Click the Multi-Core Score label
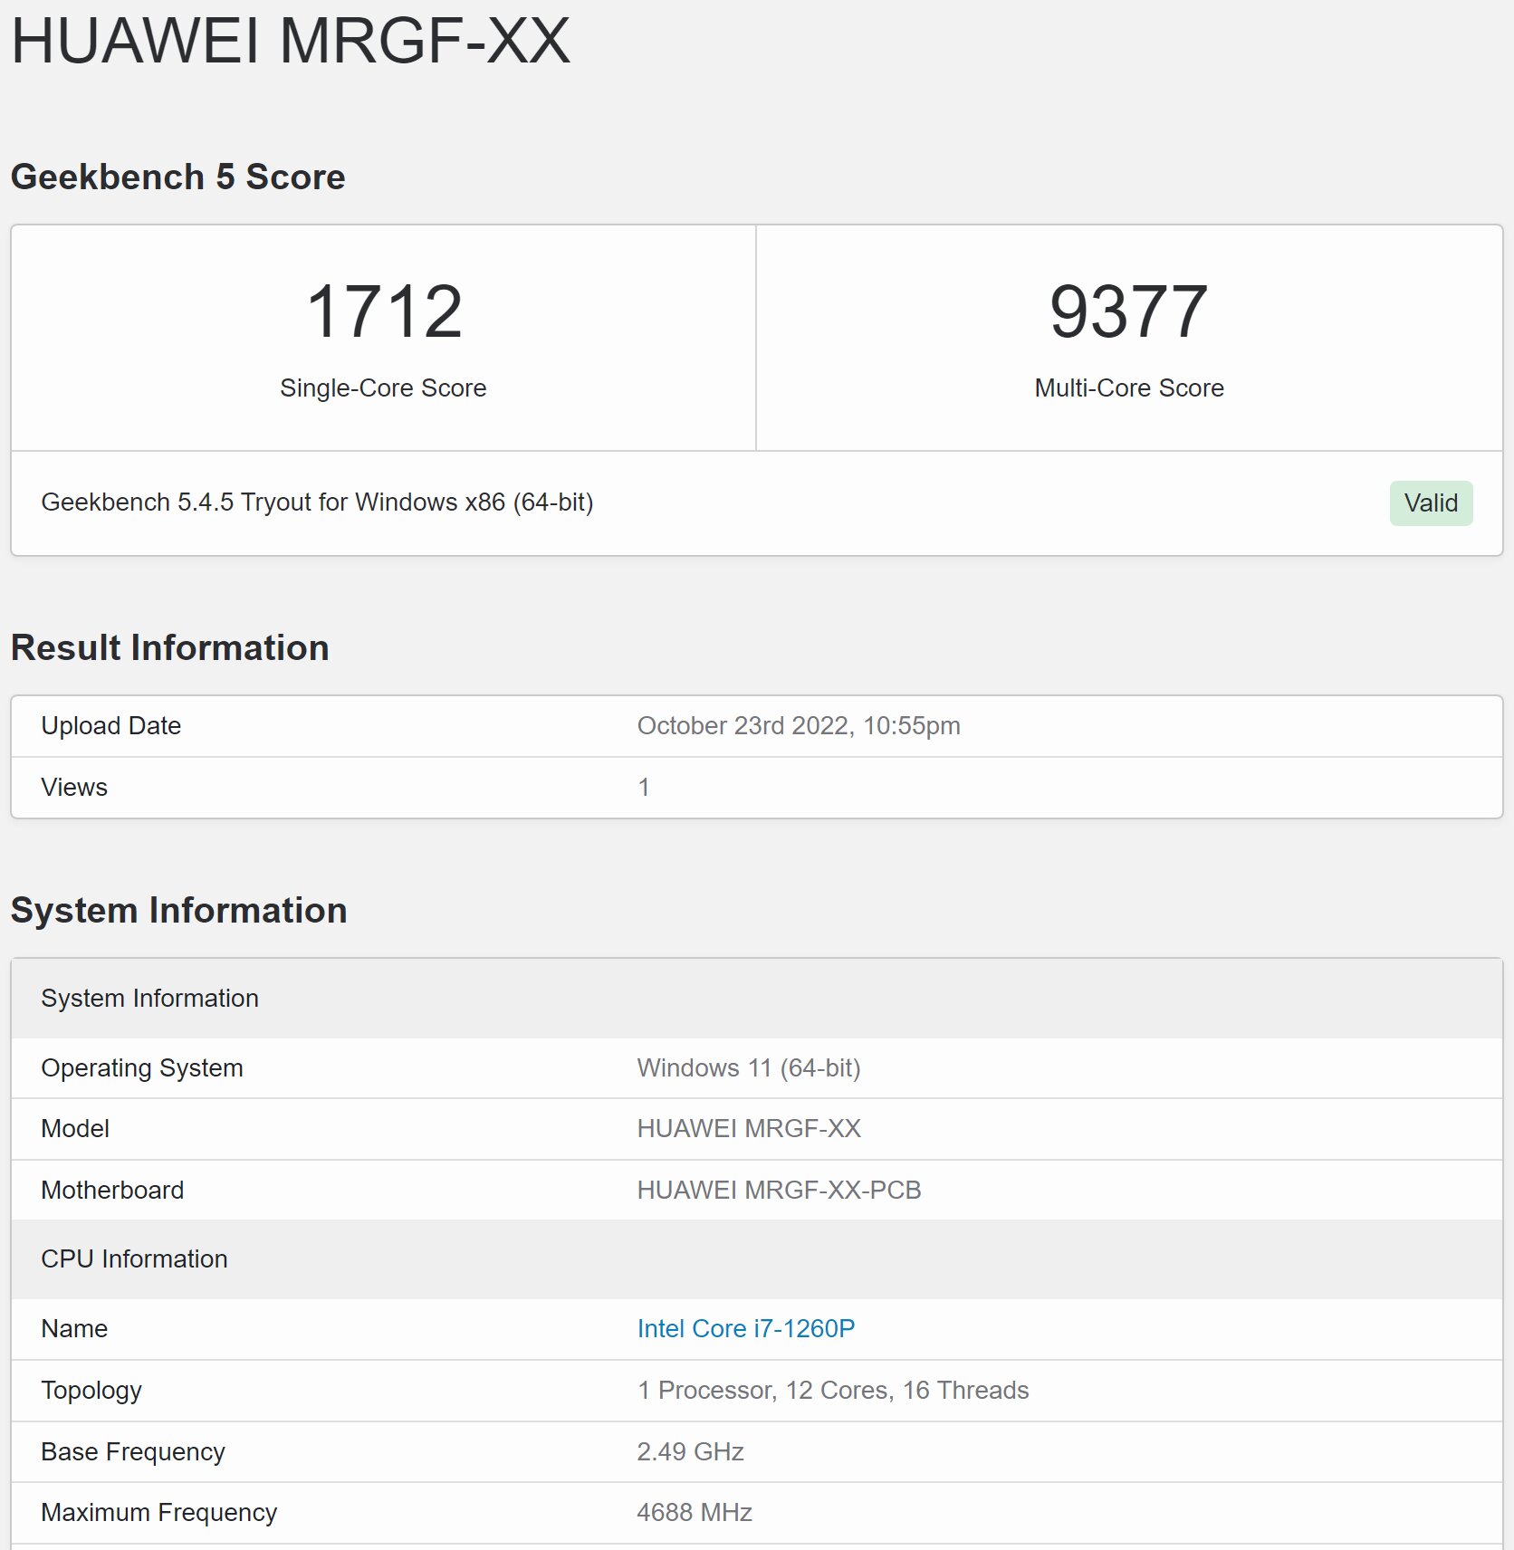 pyautogui.click(x=1128, y=387)
